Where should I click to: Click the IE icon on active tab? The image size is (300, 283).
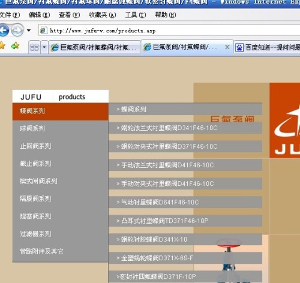(x=147, y=47)
